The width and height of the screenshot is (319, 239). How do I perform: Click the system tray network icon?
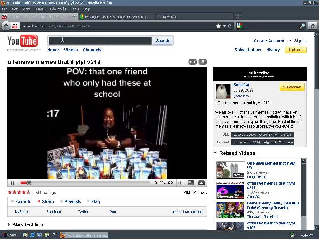(293, 235)
